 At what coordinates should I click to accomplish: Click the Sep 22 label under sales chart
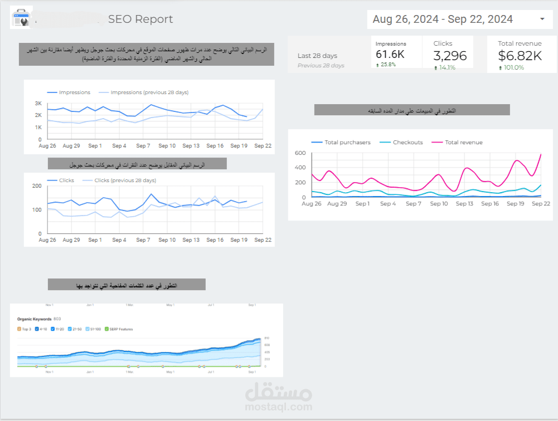541,204
